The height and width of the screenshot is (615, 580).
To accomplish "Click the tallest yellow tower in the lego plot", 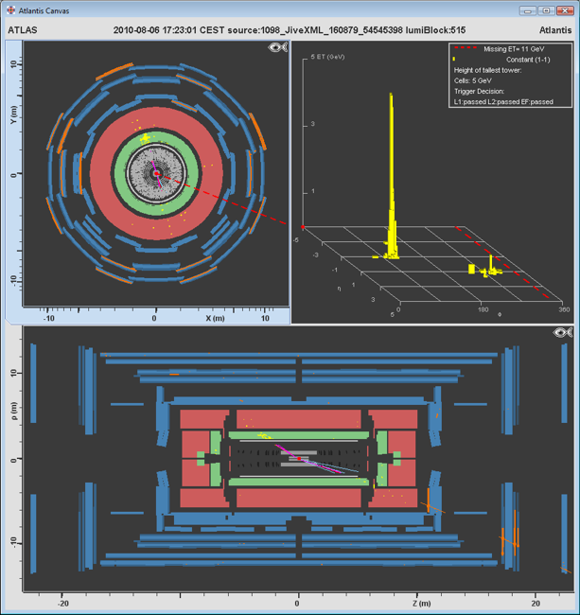I will (389, 170).
